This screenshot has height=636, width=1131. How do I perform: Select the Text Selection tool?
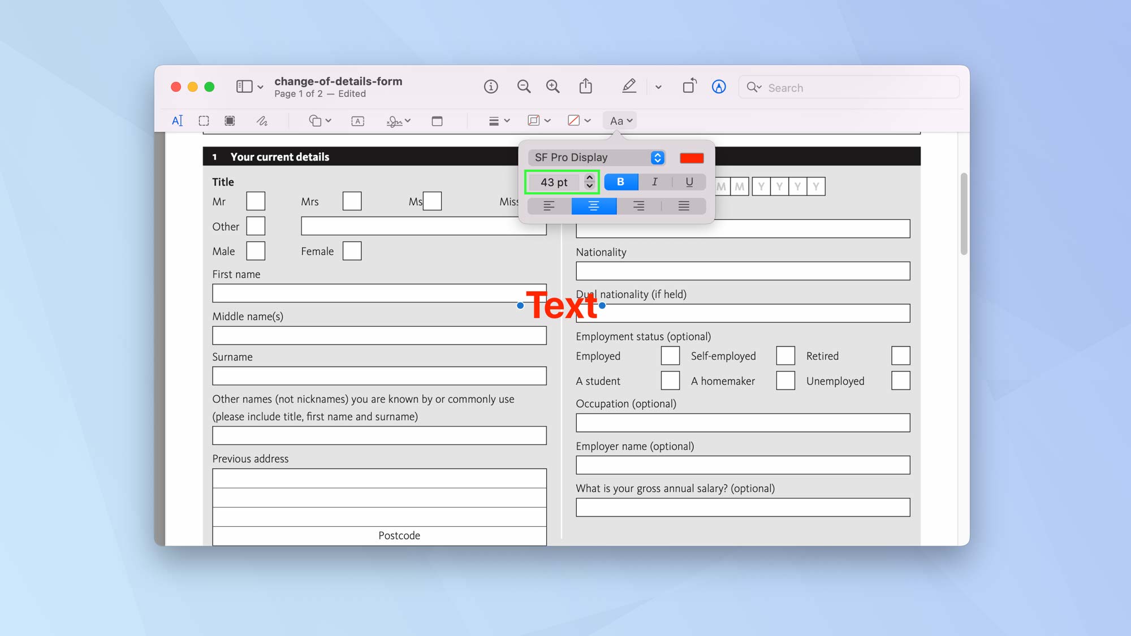(177, 120)
